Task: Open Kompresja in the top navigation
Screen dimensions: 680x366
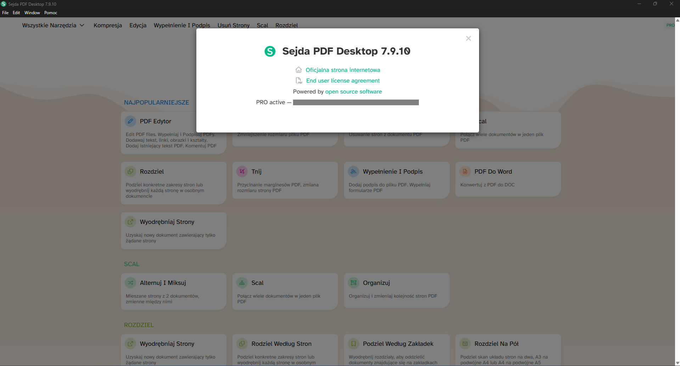Action: (108, 25)
